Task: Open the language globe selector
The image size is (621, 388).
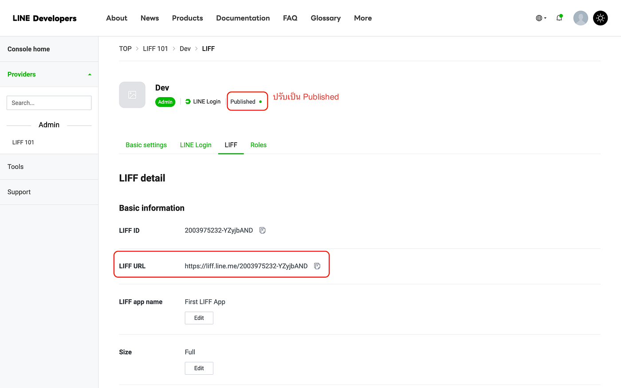Action: click(541, 18)
